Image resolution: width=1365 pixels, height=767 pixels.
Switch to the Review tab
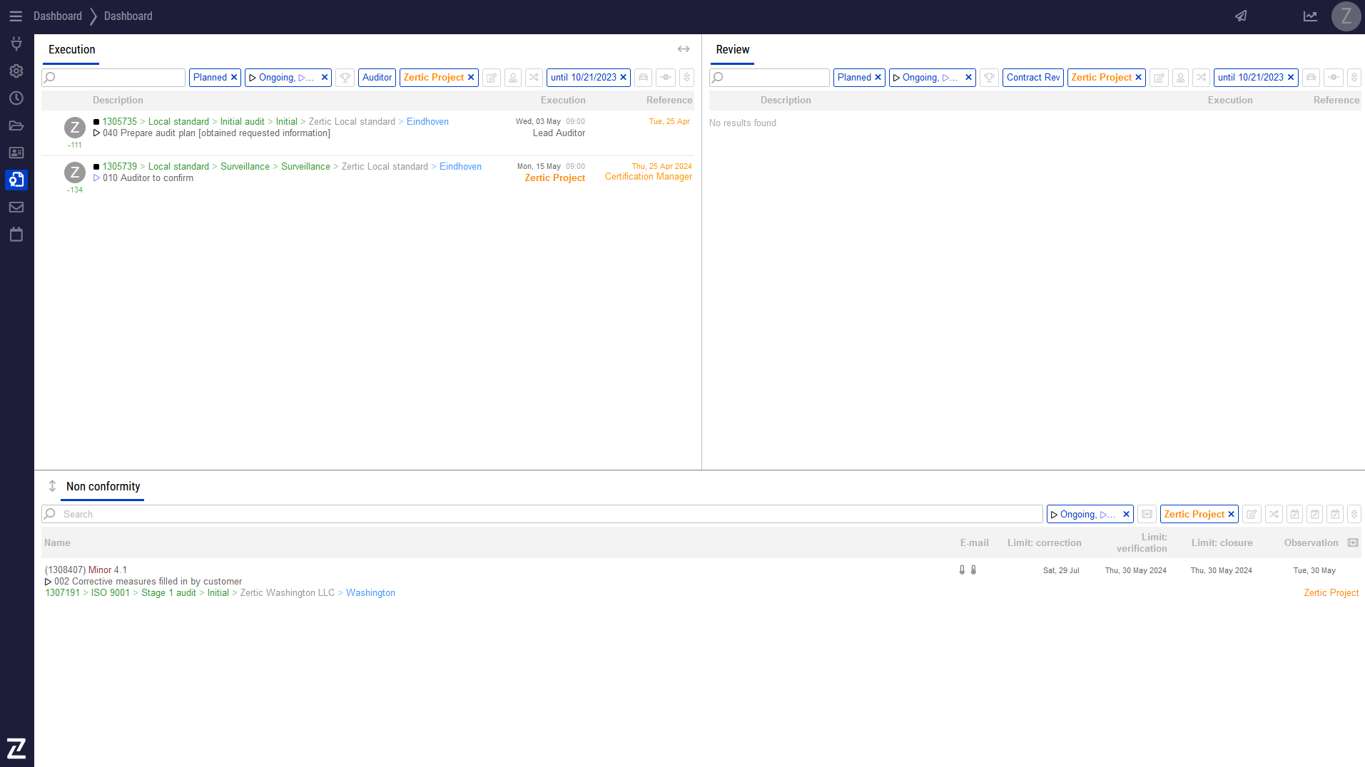pyautogui.click(x=732, y=50)
